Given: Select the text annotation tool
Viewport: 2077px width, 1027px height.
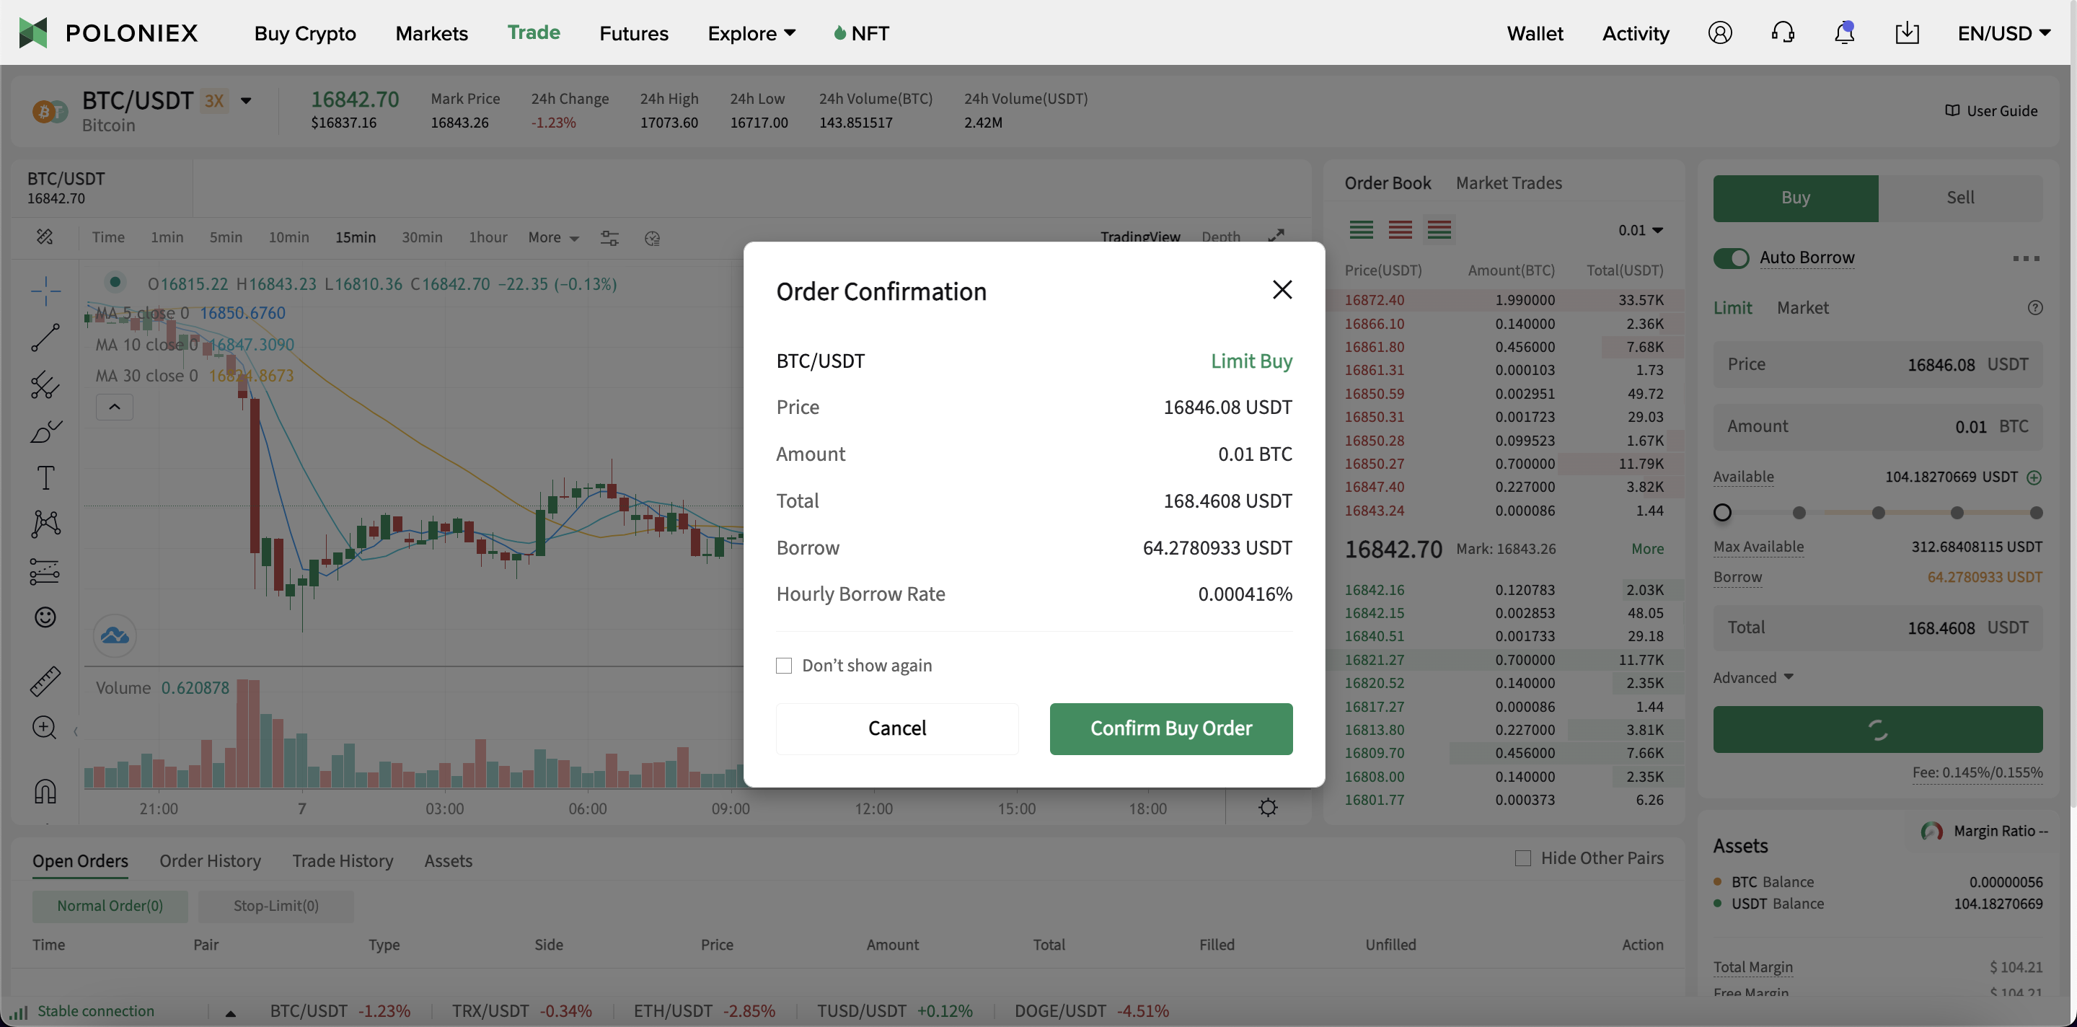Looking at the screenshot, I should click(x=46, y=477).
